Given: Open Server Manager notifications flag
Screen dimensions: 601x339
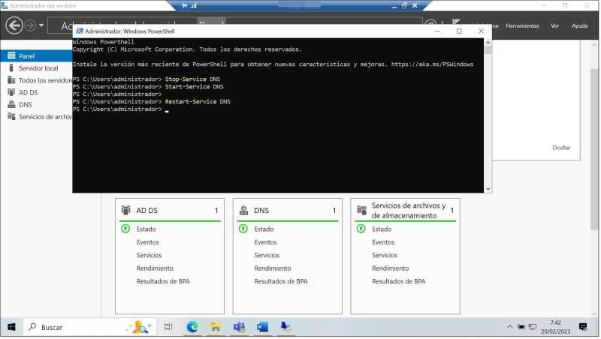Looking at the screenshot, I should (456, 23).
